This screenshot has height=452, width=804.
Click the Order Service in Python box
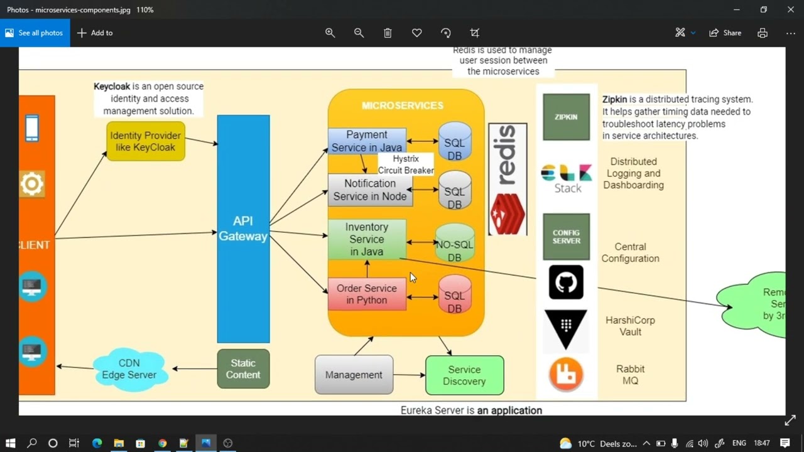tap(367, 294)
